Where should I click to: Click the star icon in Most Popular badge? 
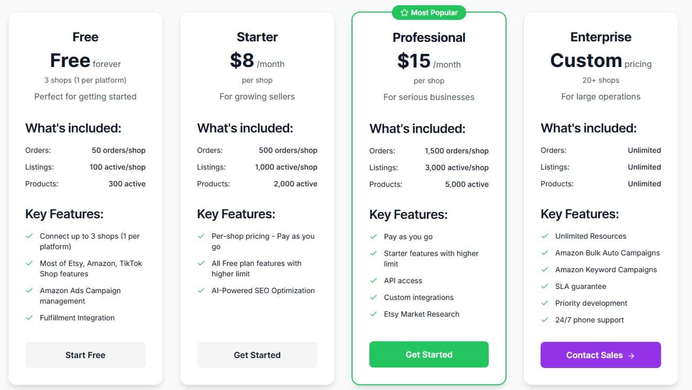click(x=404, y=12)
